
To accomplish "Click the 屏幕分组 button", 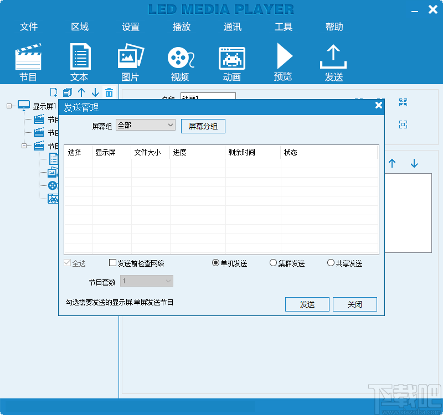I will (x=202, y=126).
